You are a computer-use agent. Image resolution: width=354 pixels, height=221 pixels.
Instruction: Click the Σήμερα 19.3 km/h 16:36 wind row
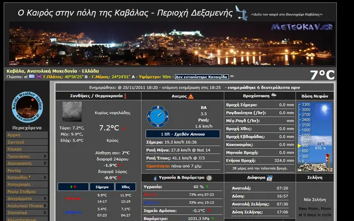tap(183, 142)
